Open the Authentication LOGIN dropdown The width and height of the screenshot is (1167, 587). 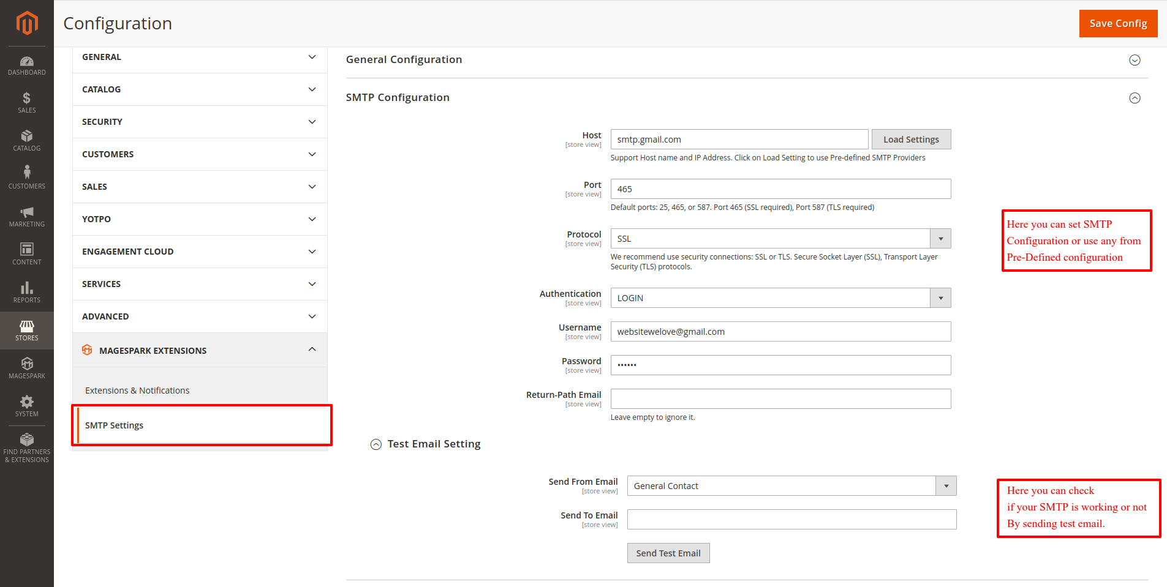pos(780,298)
